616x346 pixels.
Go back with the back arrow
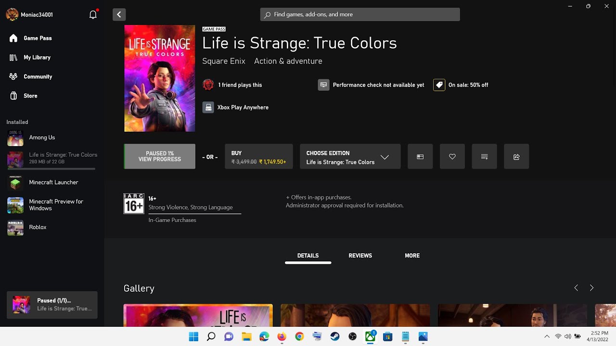(119, 14)
